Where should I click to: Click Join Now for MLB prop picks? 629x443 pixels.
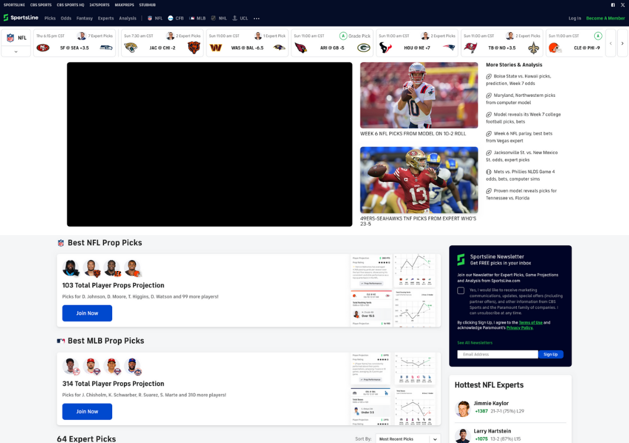87,411
